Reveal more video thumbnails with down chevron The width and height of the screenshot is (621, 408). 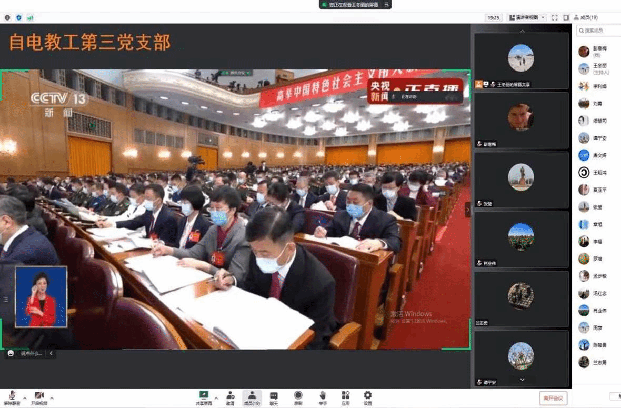522,379
